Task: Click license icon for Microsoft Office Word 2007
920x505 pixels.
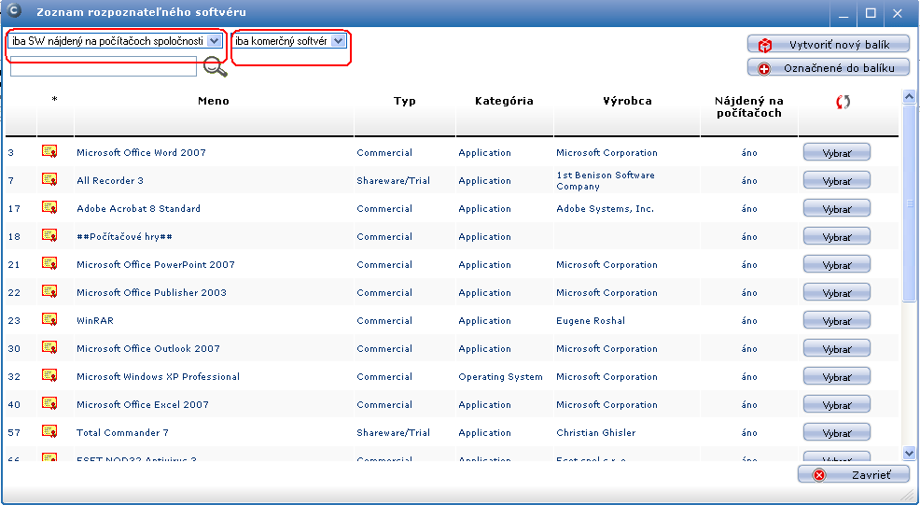Action: tap(49, 151)
